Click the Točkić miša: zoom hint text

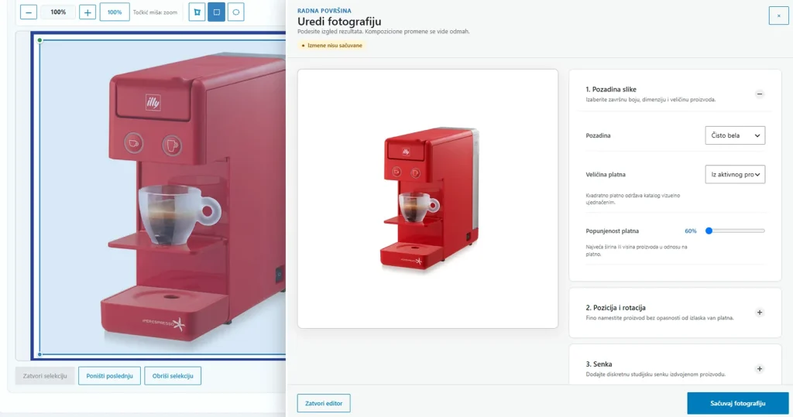click(155, 12)
